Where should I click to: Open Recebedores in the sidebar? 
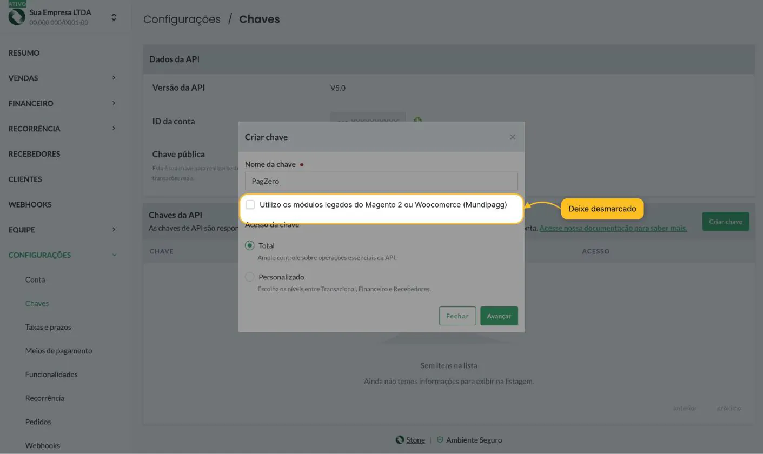pyautogui.click(x=34, y=154)
